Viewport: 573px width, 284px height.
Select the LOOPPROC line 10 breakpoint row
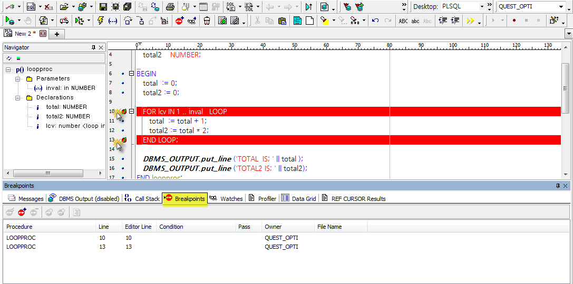point(21,238)
